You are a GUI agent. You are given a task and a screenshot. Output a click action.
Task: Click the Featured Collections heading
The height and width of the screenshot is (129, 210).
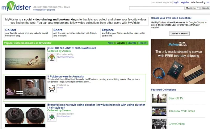point(164,90)
